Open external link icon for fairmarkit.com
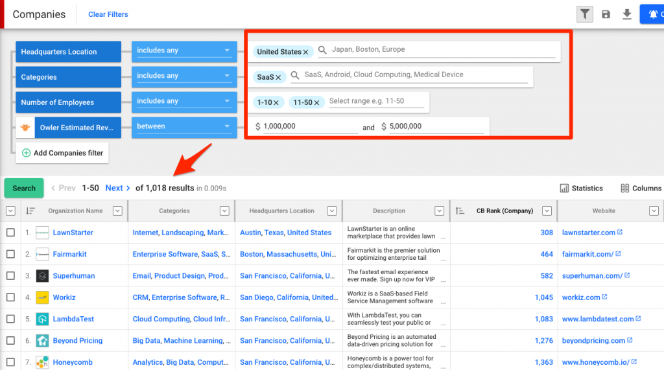The image size is (664, 370). point(618,253)
